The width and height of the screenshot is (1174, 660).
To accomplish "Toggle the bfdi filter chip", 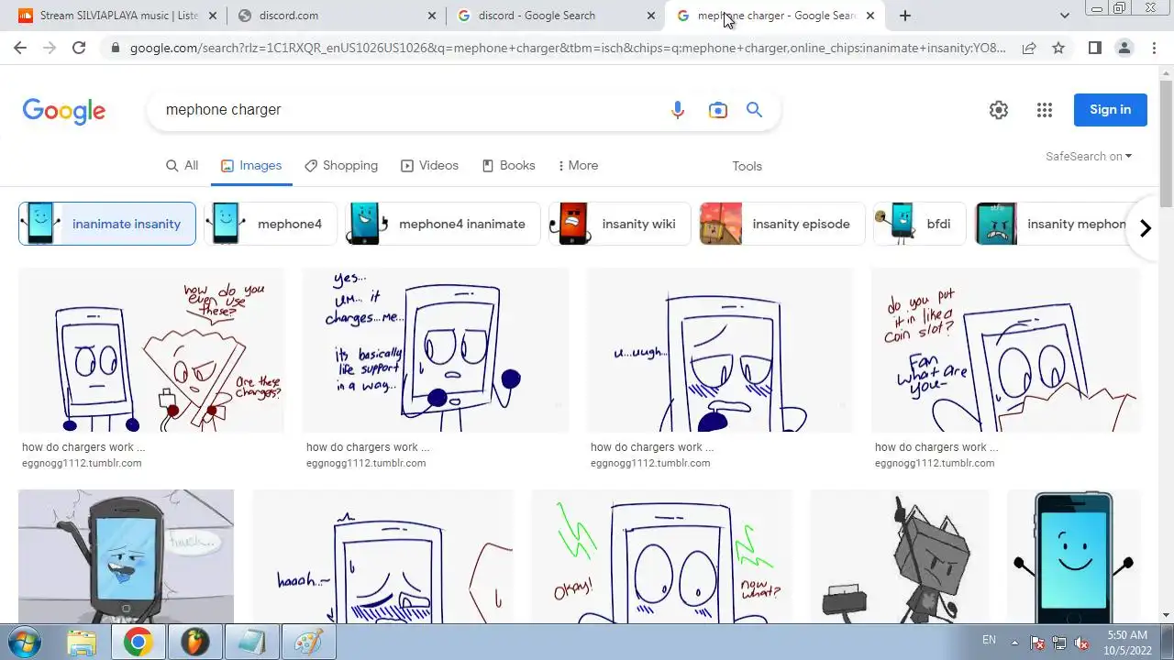I will (919, 224).
